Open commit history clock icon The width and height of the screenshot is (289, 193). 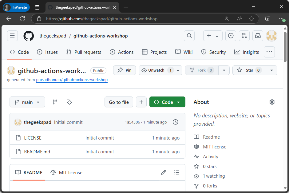176,122
